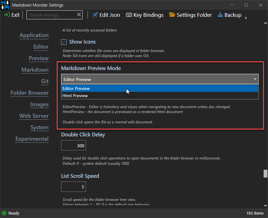The image size is (268, 218).
Task: Click the Backup download icon
Action: [220, 15]
